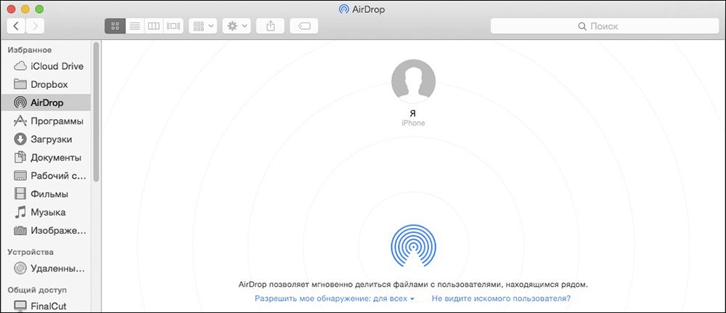The image size is (726, 313).
Task: Switch to list view
Action: pos(134,26)
